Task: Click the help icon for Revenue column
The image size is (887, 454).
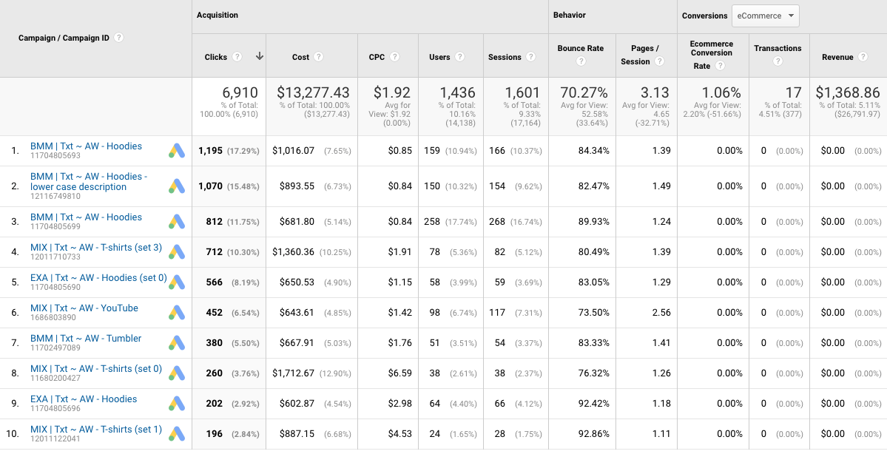Action: 863,56
